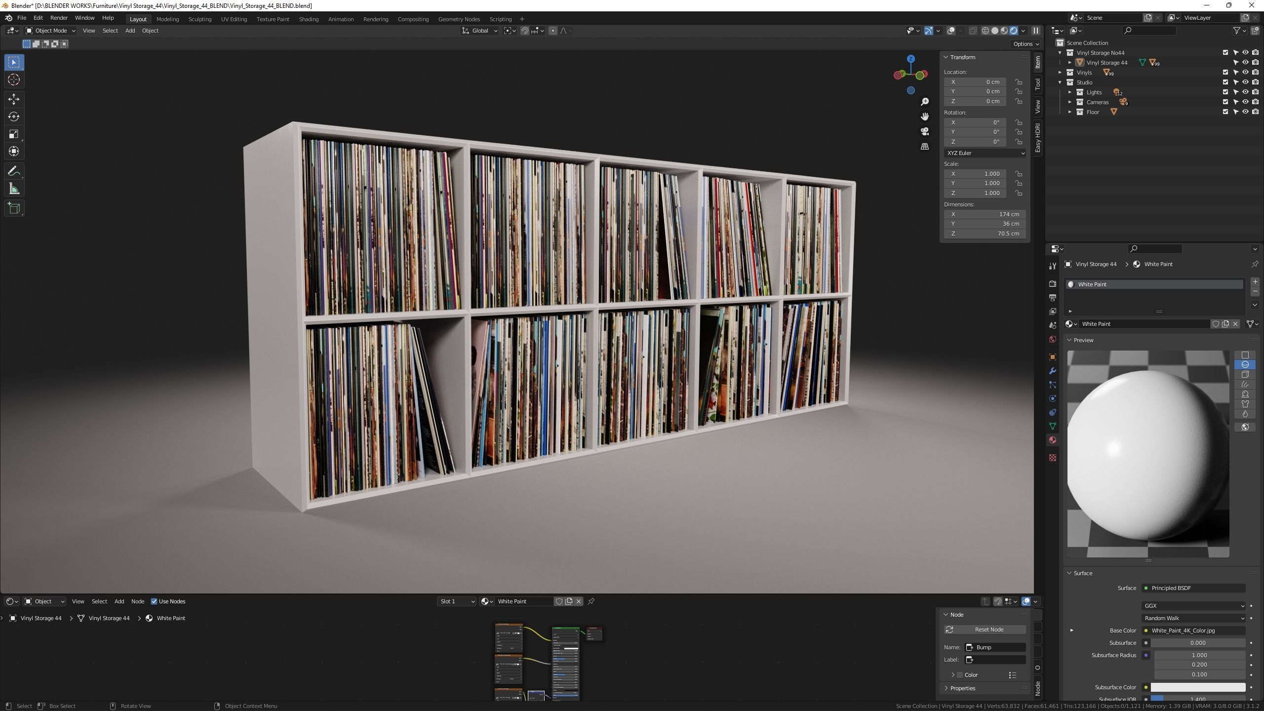1264x711 pixels.
Task: Open the Render properties tab
Action: coord(1053,284)
